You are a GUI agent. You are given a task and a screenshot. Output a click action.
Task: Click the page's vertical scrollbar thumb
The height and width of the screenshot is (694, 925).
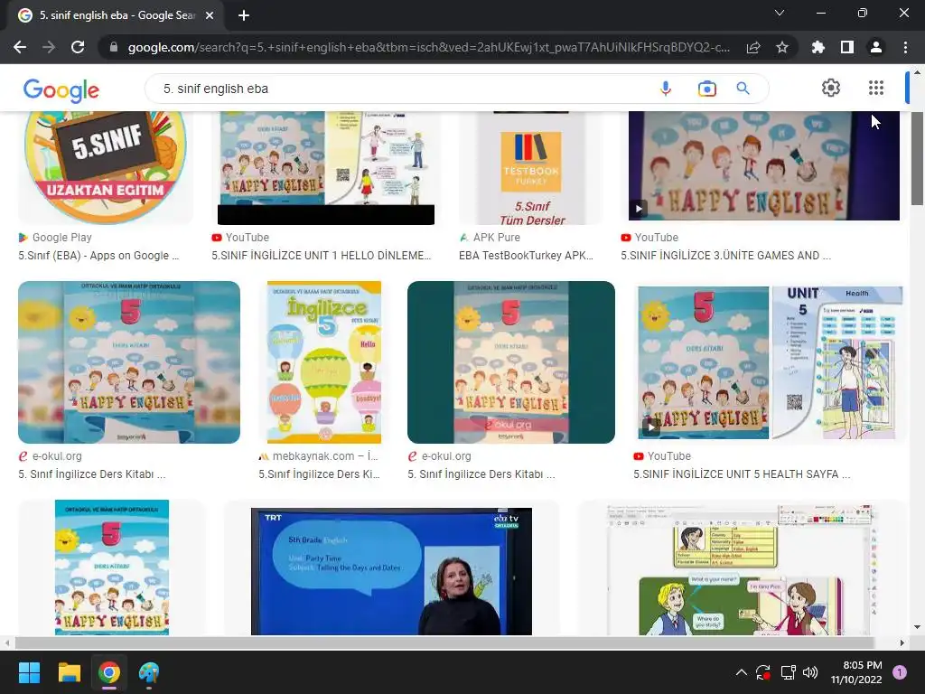[x=917, y=158]
